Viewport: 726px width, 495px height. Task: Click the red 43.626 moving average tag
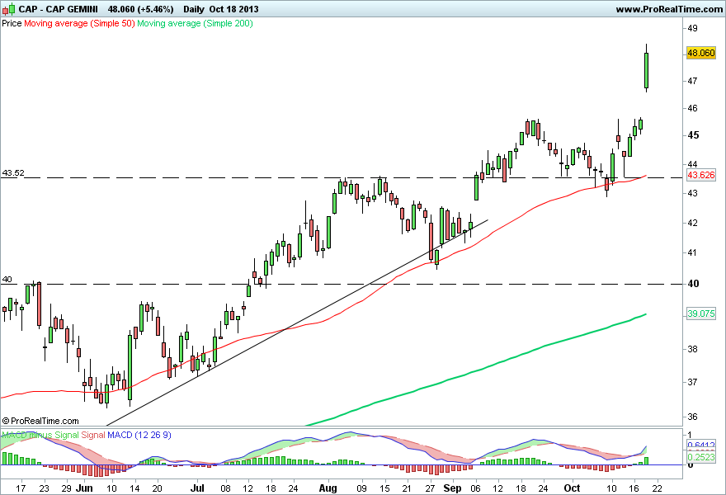[701, 175]
